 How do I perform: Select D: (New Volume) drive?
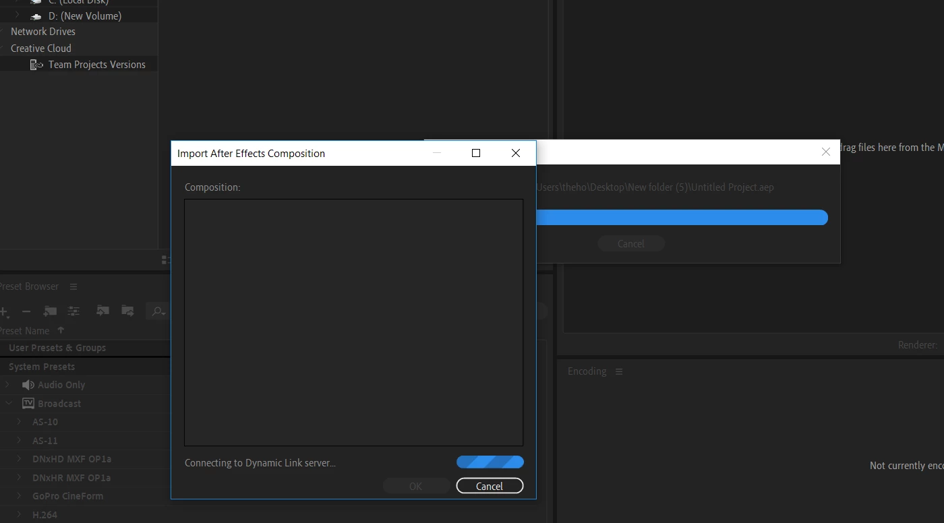[x=85, y=16]
